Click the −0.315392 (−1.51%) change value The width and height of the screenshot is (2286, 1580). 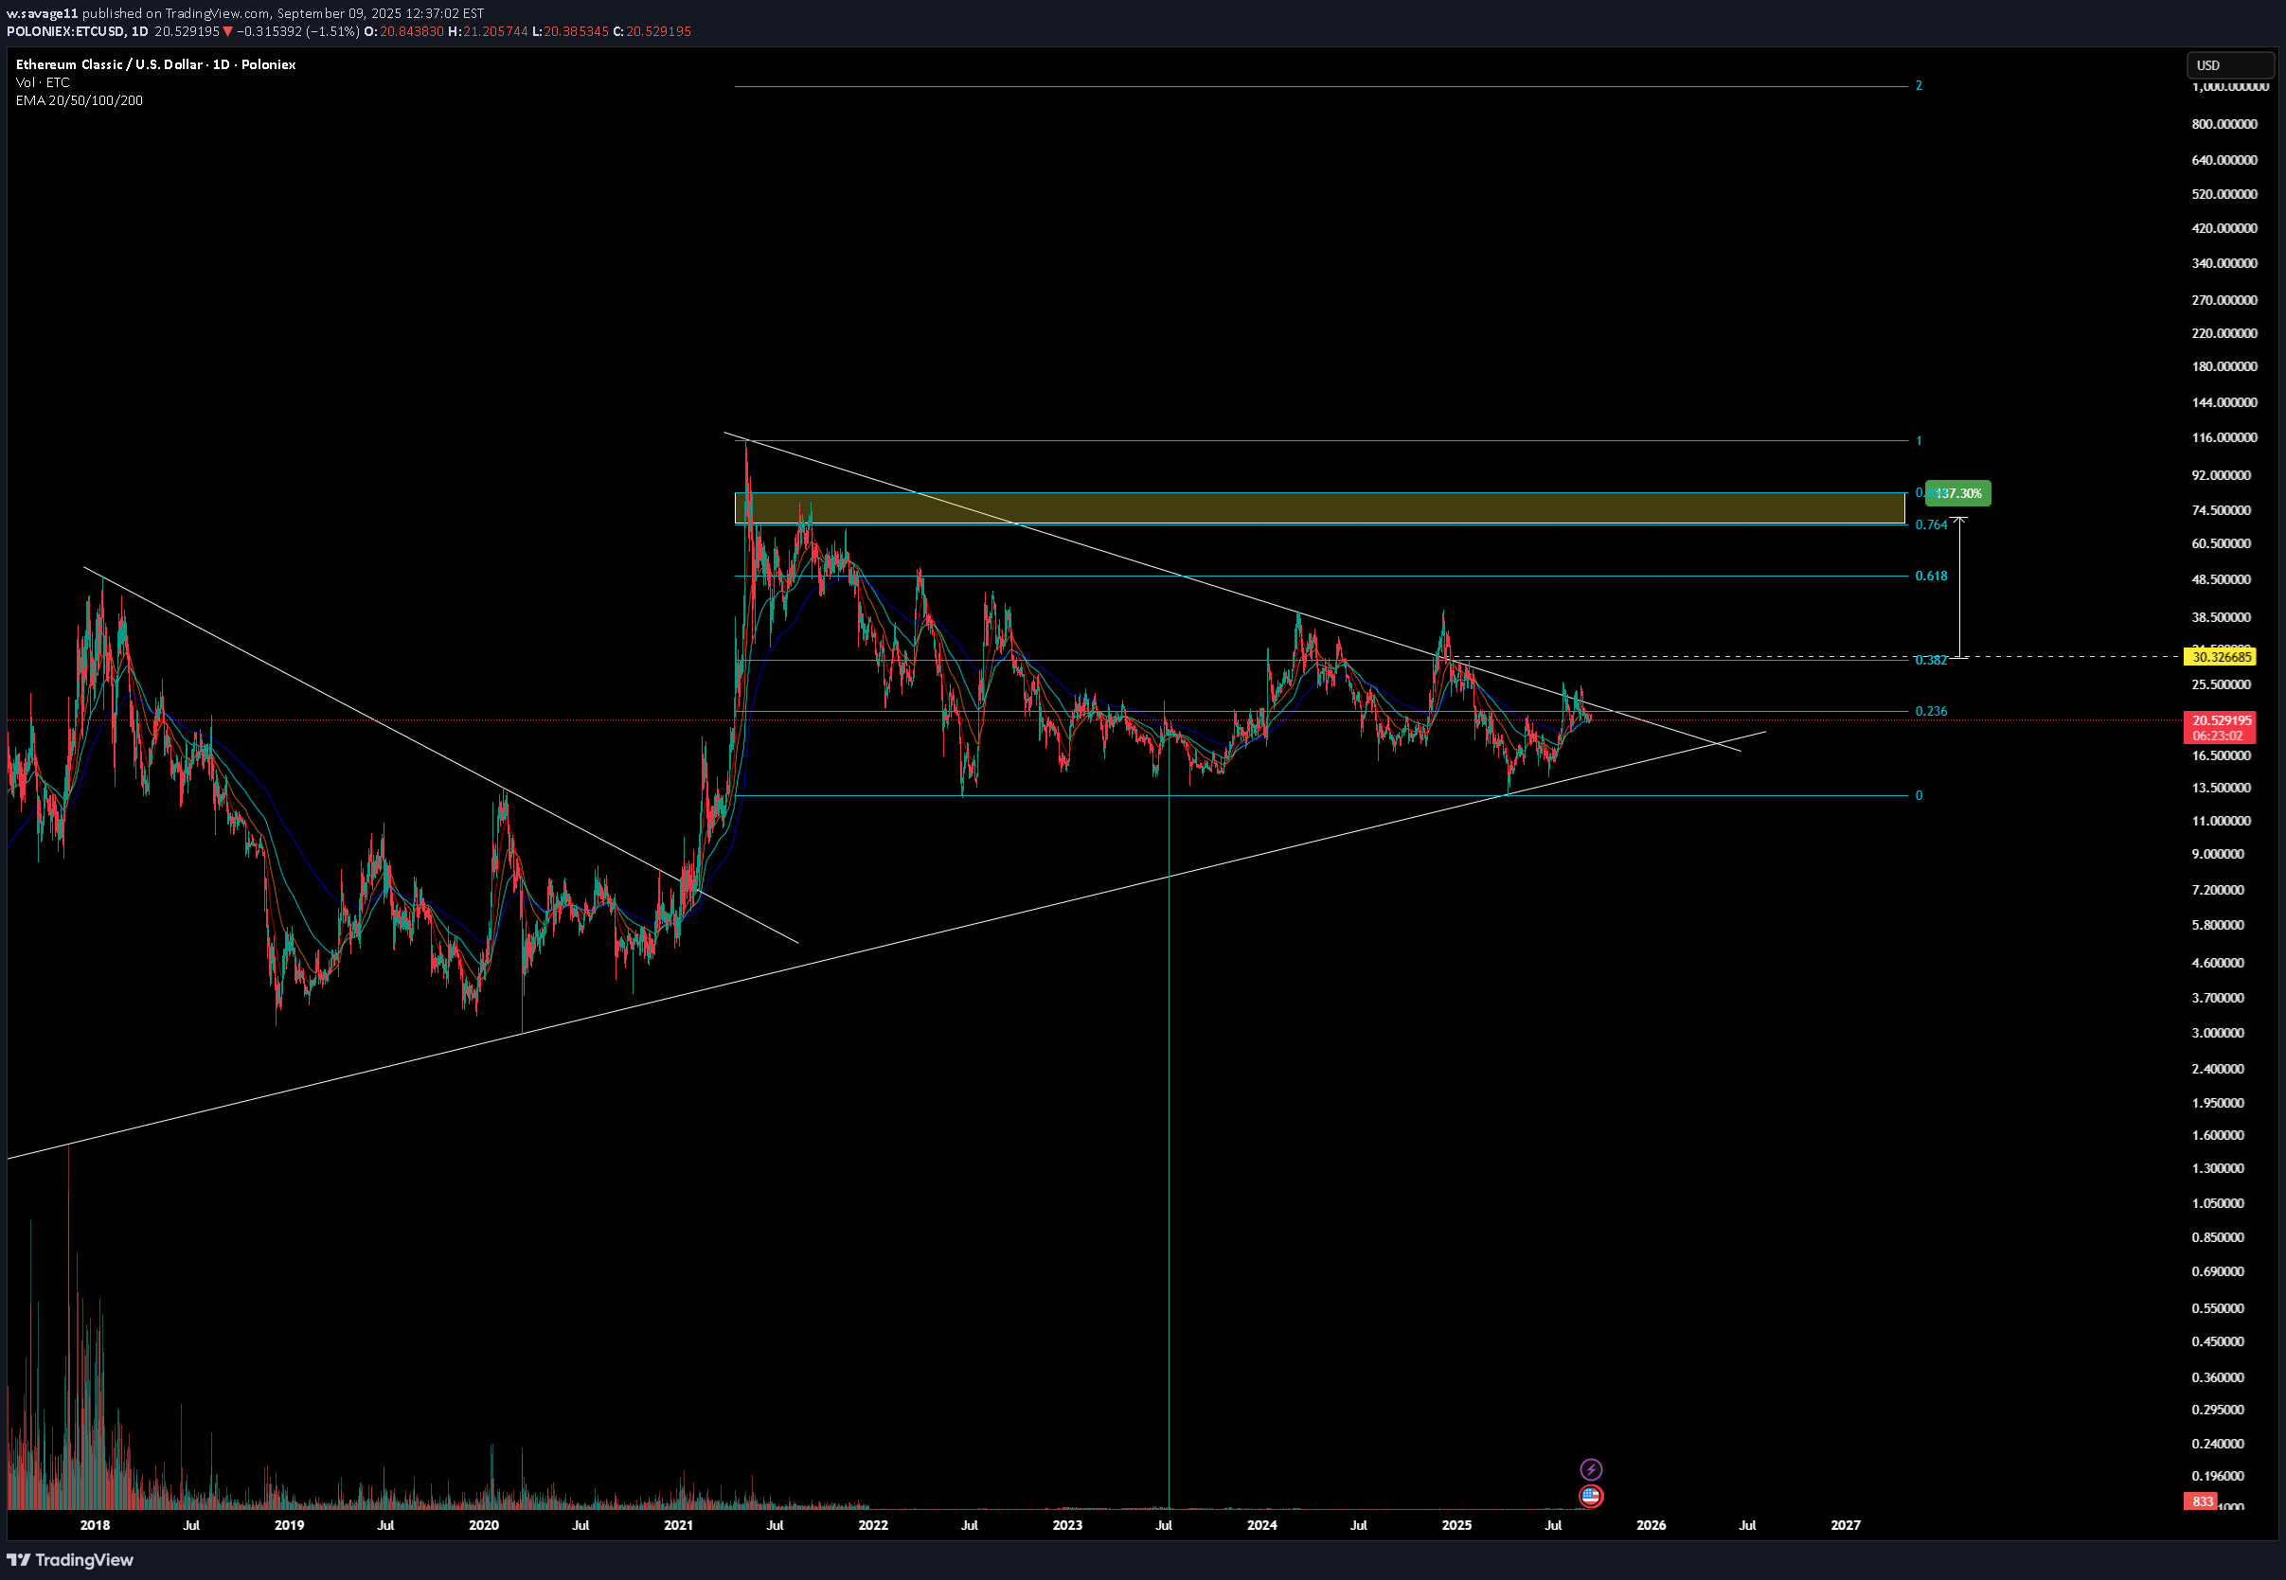click(298, 31)
